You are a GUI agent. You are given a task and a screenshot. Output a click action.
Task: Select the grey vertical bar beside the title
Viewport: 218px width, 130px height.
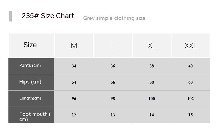[10, 16]
